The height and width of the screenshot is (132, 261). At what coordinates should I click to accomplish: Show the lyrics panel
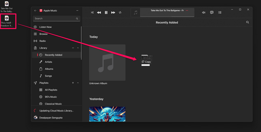point(212,12)
